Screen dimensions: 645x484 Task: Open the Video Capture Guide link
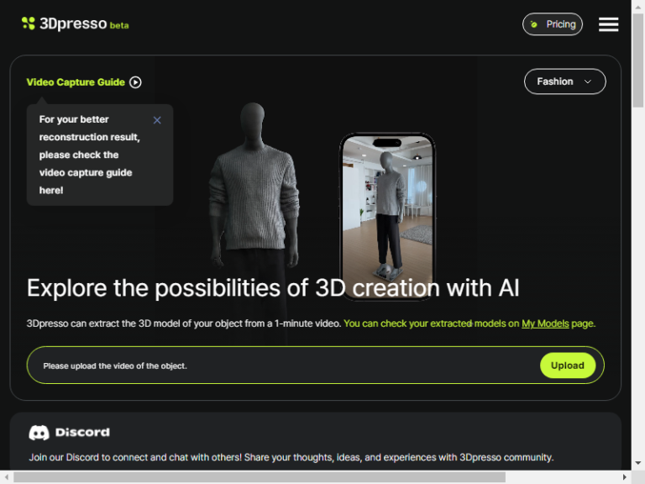[x=76, y=82]
